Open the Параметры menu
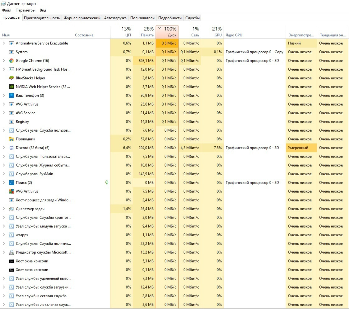This screenshot has width=349, height=311. click(x=26, y=10)
